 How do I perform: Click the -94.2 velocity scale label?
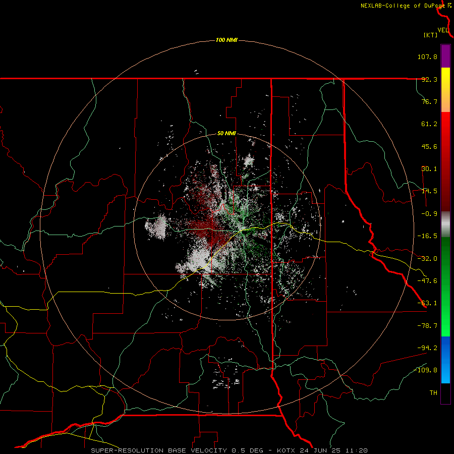coord(427,348)
